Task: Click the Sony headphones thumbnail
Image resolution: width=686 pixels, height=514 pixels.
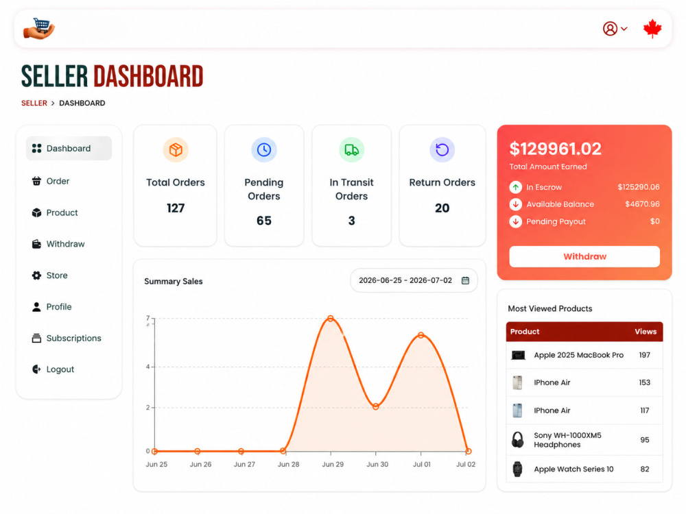Action: pyautogui.click(x=517, y=440)
